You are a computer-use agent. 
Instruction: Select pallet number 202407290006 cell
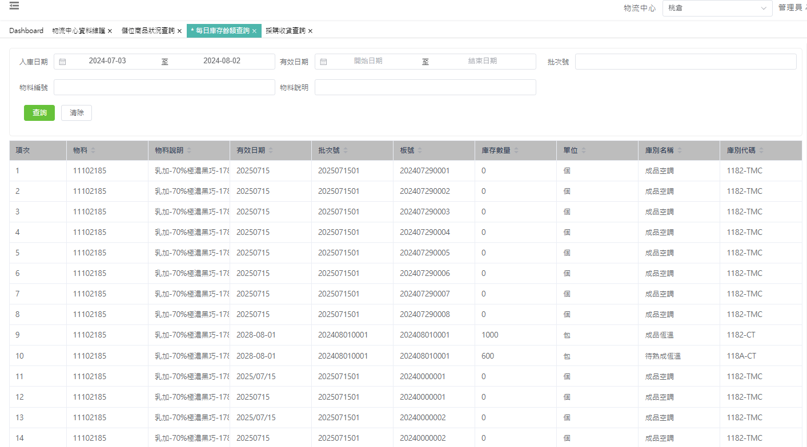click(433, 273)
